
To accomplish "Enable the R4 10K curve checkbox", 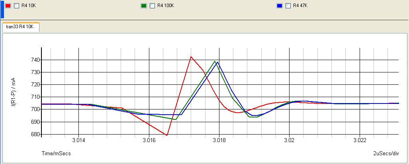I will (17, 6).
